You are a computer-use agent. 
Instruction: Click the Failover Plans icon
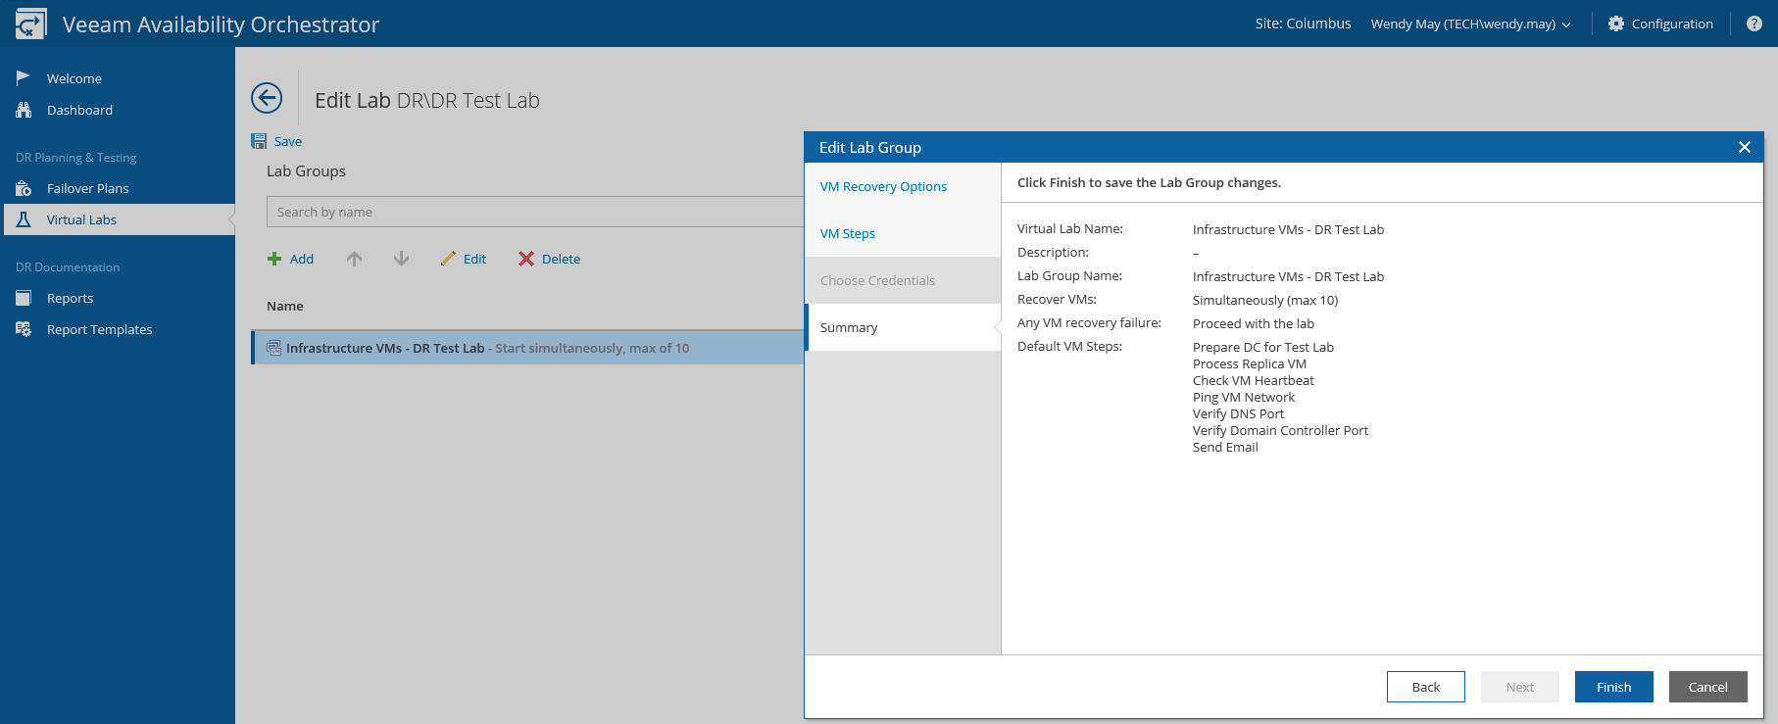(24, 188)
